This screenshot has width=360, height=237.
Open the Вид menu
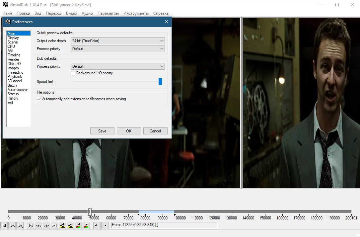click(38, 13)
